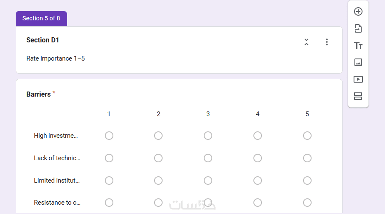Click the Add question icon
Image resolution: width=385 pixels, height=214 pixels.
pos(358,11)
